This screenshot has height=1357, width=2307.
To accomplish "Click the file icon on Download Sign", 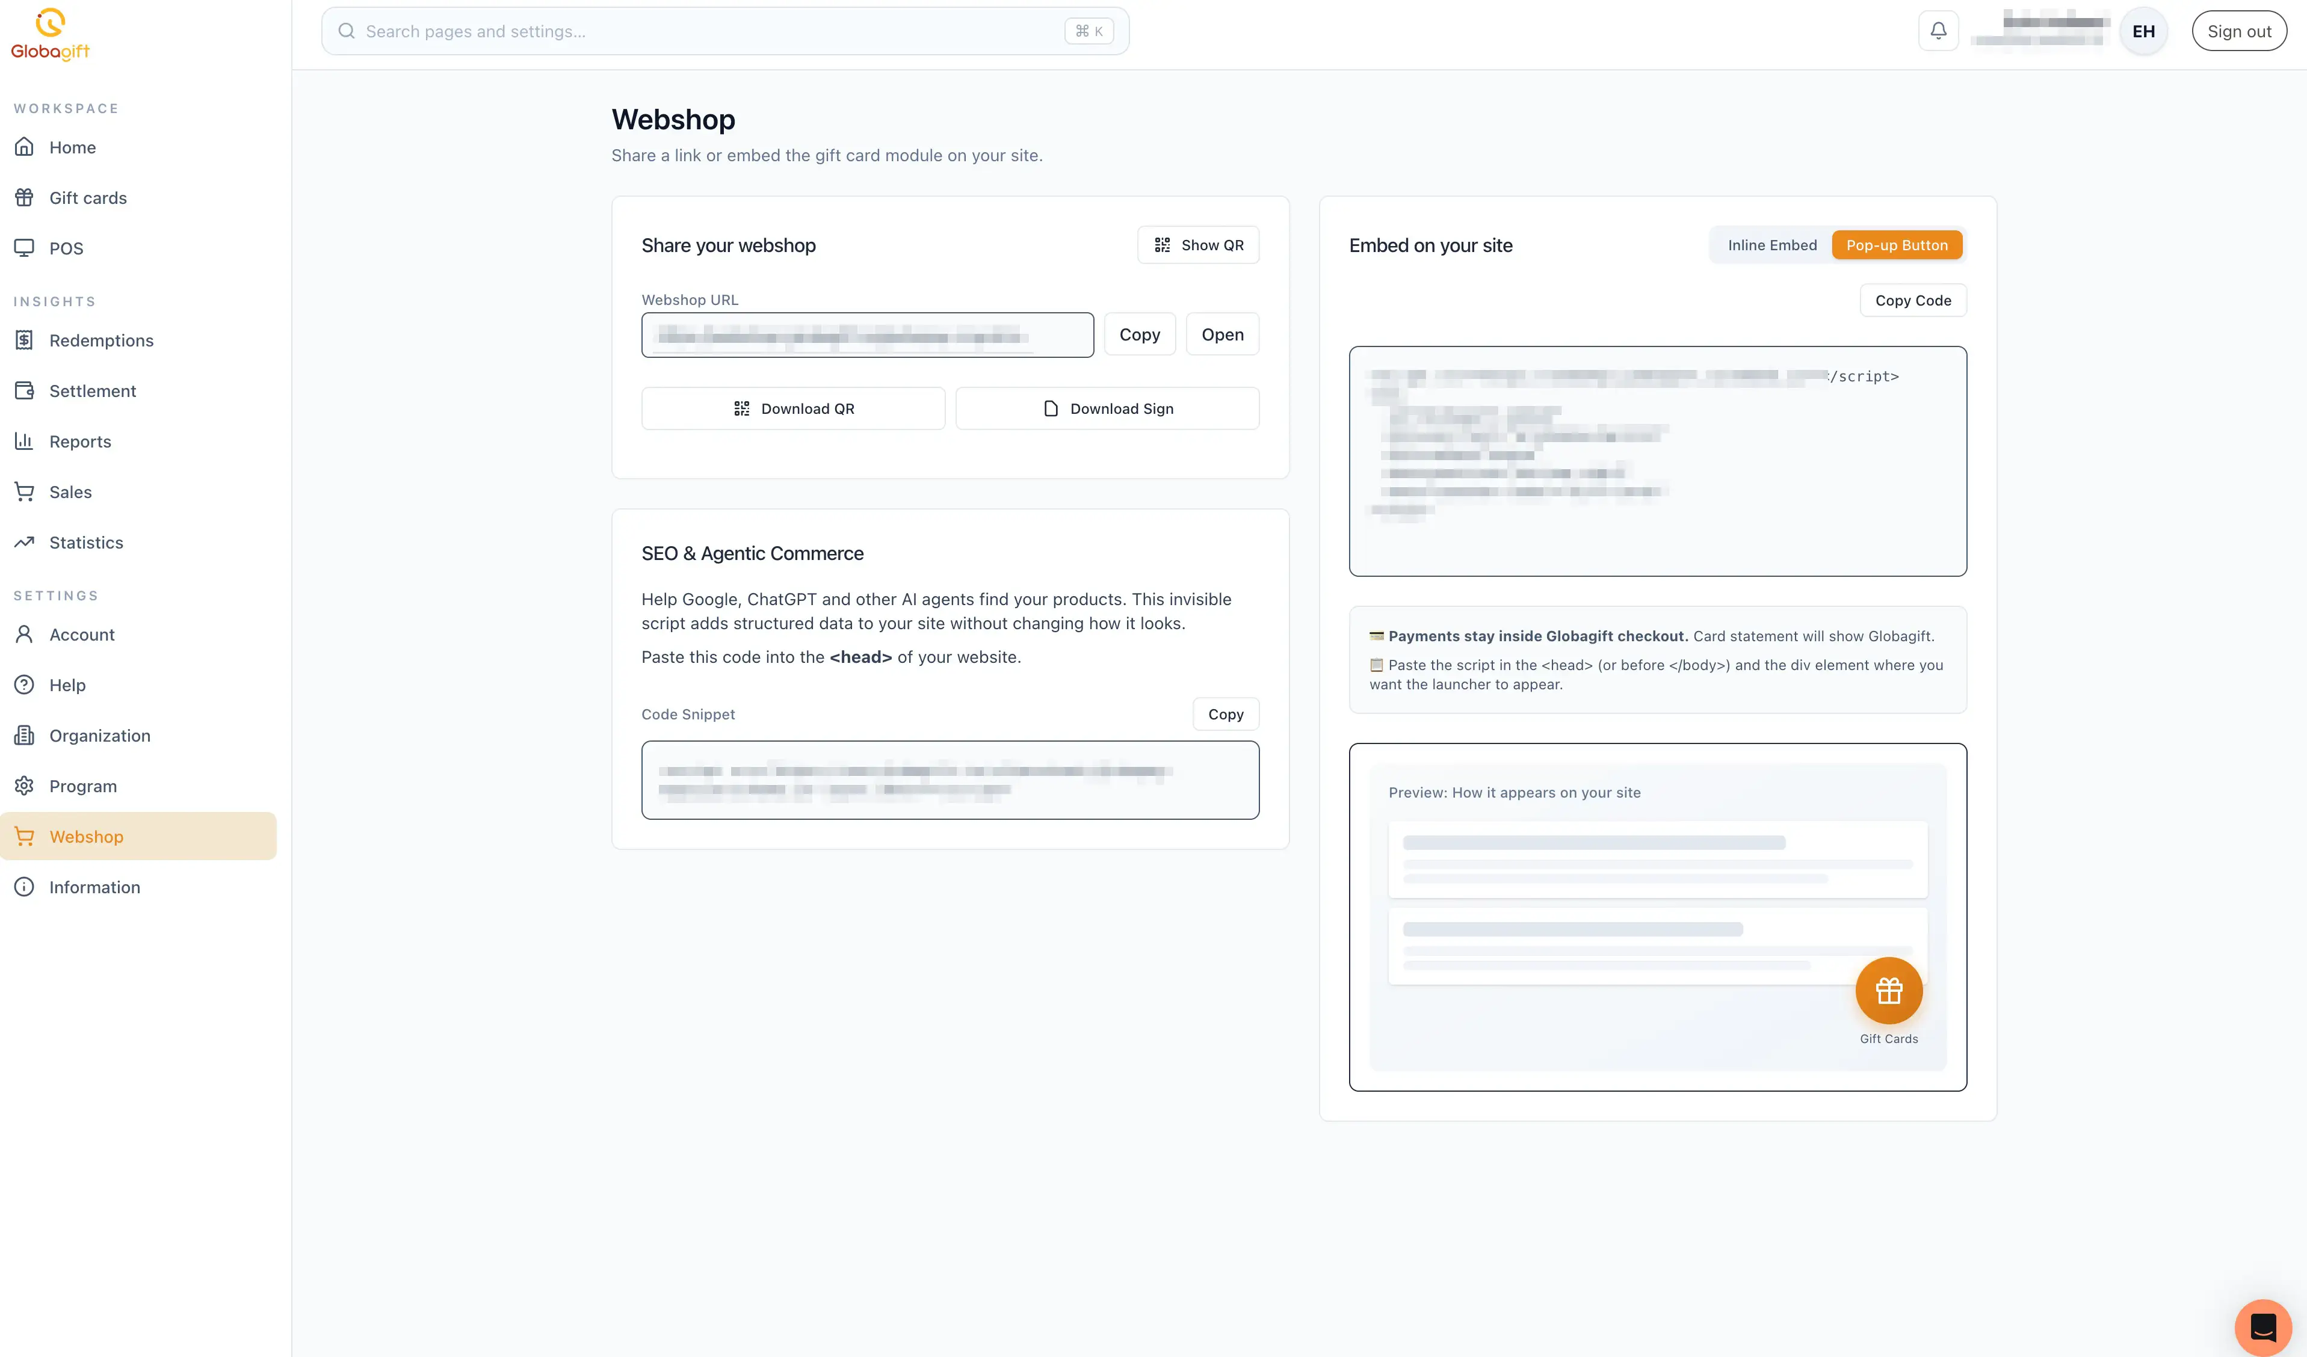I will pyautogui.click(x=1051, y=408).
